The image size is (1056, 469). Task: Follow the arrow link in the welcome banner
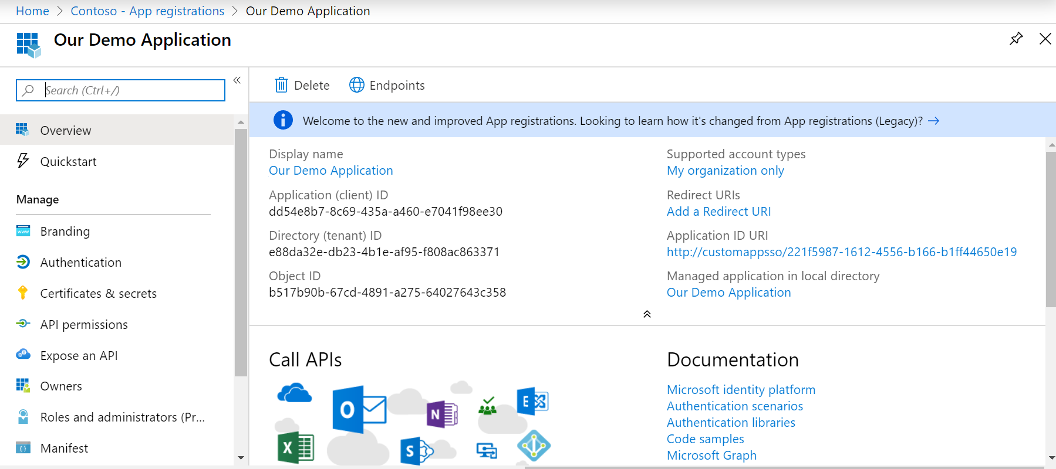[933, 121]
